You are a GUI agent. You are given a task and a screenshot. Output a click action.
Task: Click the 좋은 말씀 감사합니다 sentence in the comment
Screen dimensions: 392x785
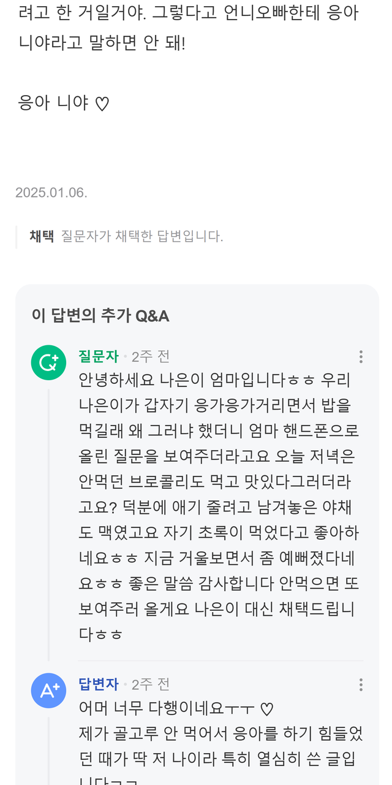202,583
